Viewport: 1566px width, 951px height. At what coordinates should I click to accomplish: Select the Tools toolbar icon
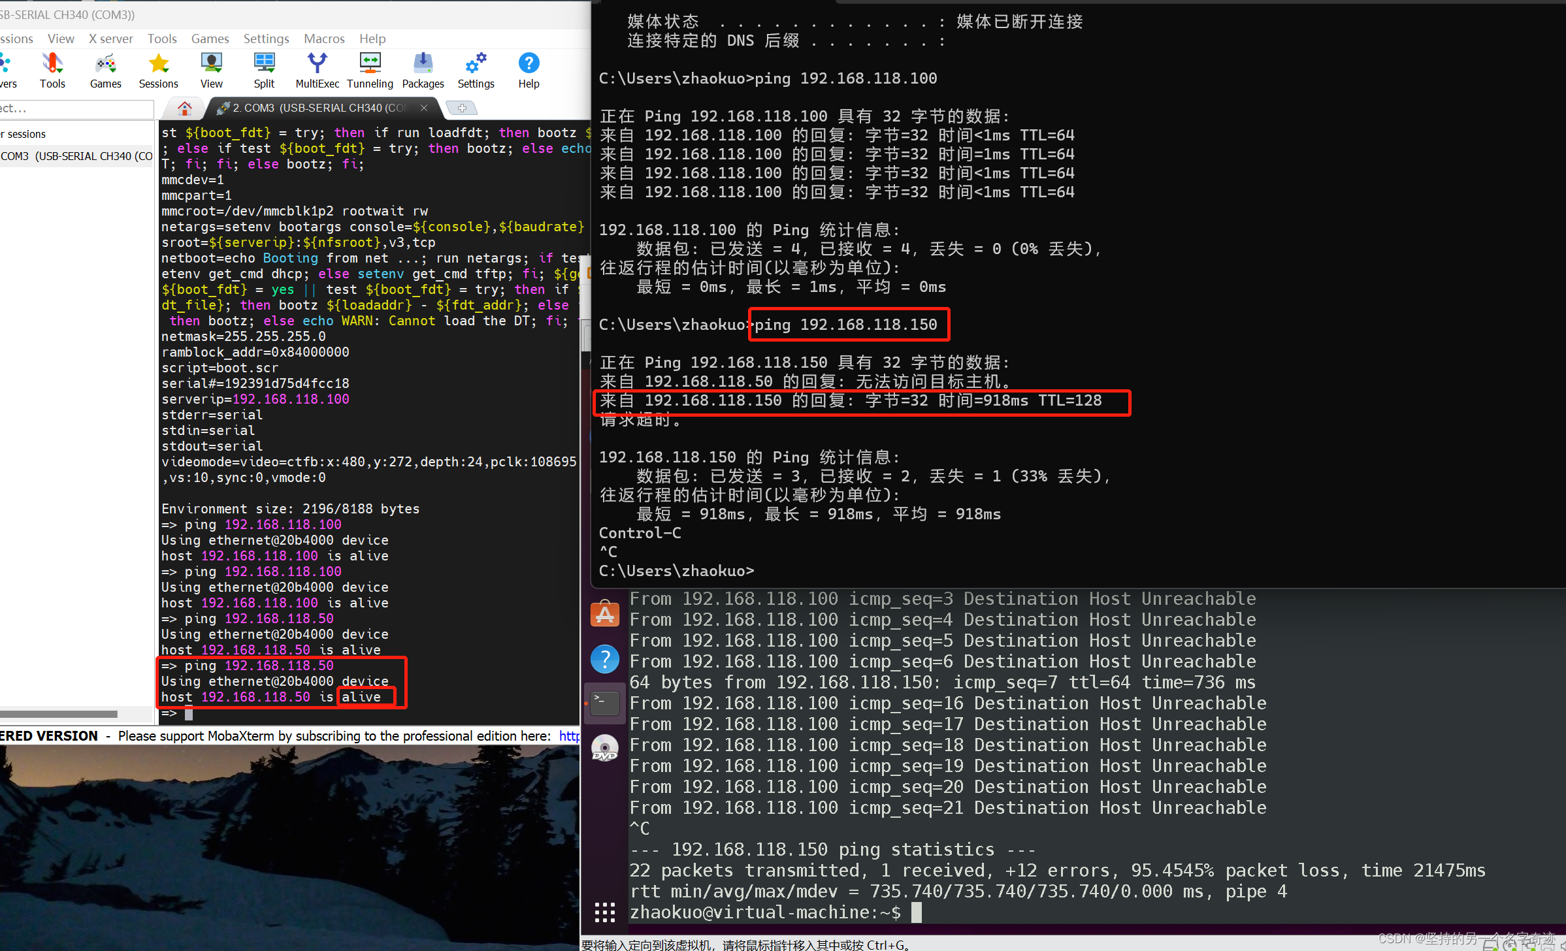coord(52,70)
